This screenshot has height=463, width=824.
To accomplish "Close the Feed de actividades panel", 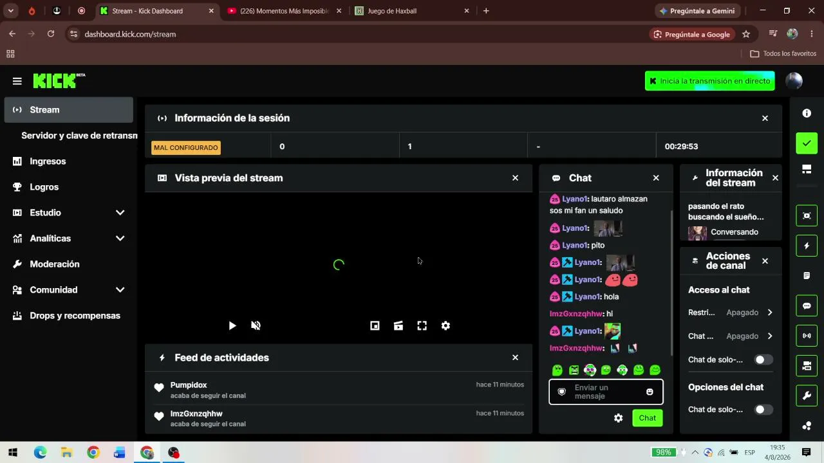I will tap(515, 358).
